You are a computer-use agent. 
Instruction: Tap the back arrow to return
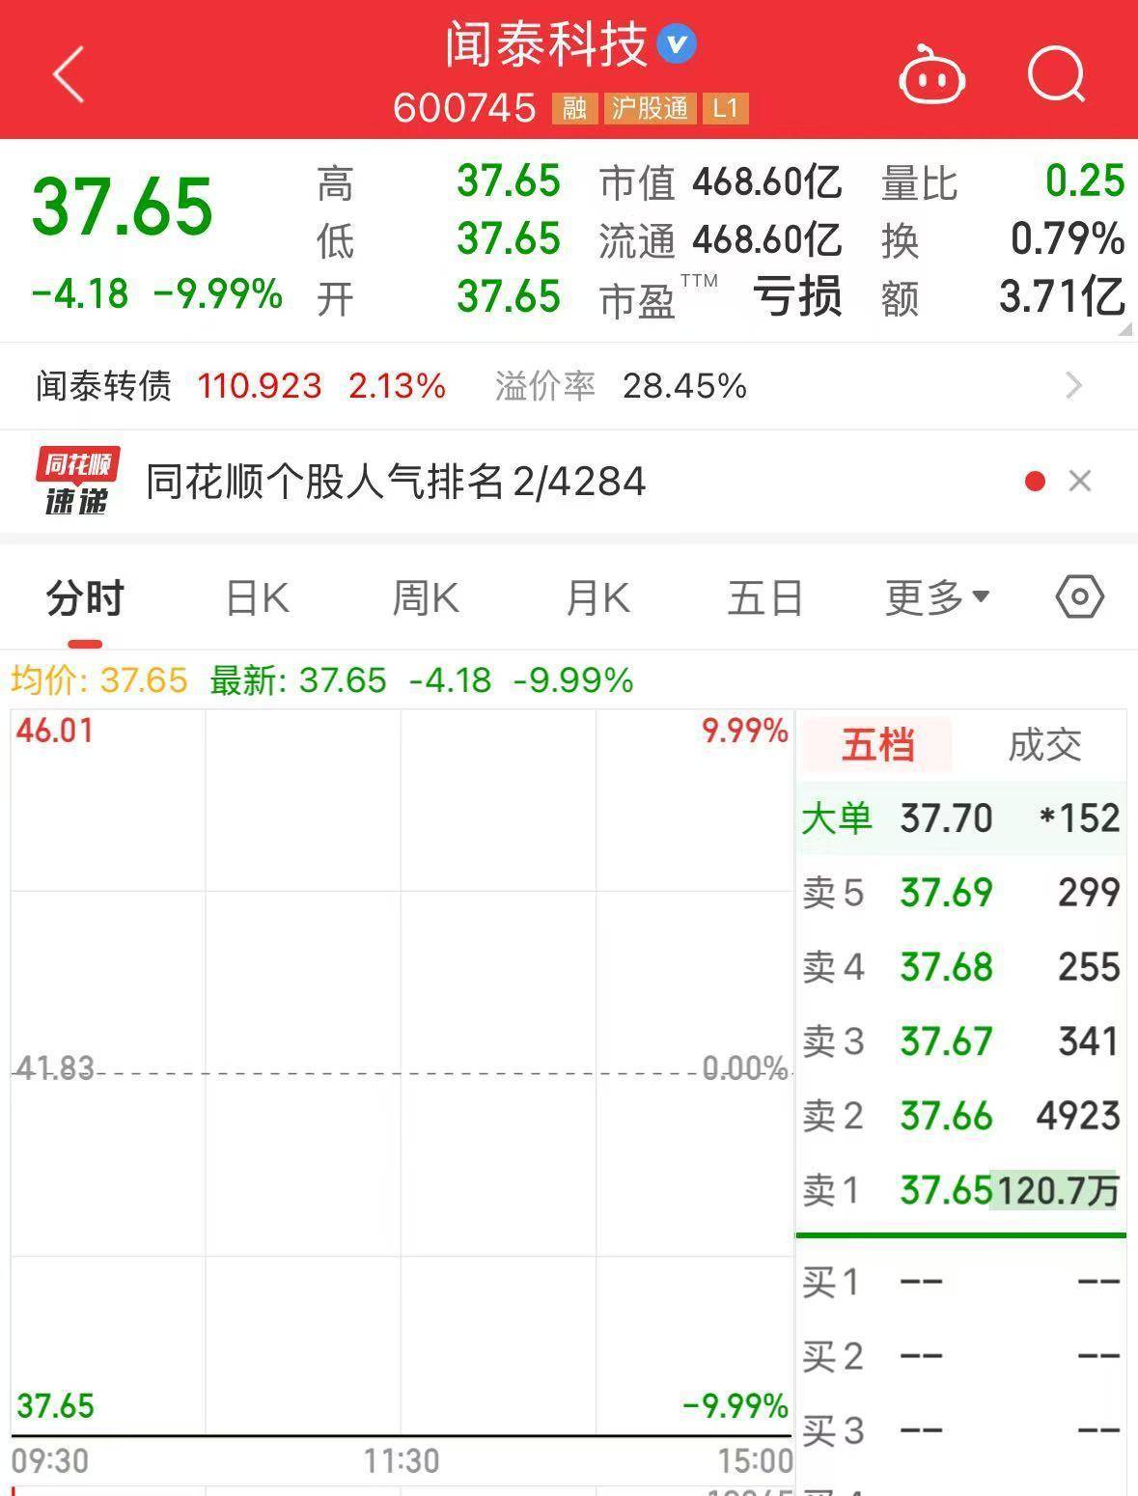68,75
